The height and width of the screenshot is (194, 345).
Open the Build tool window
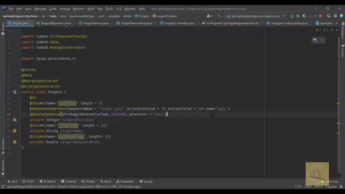(106, 182)
